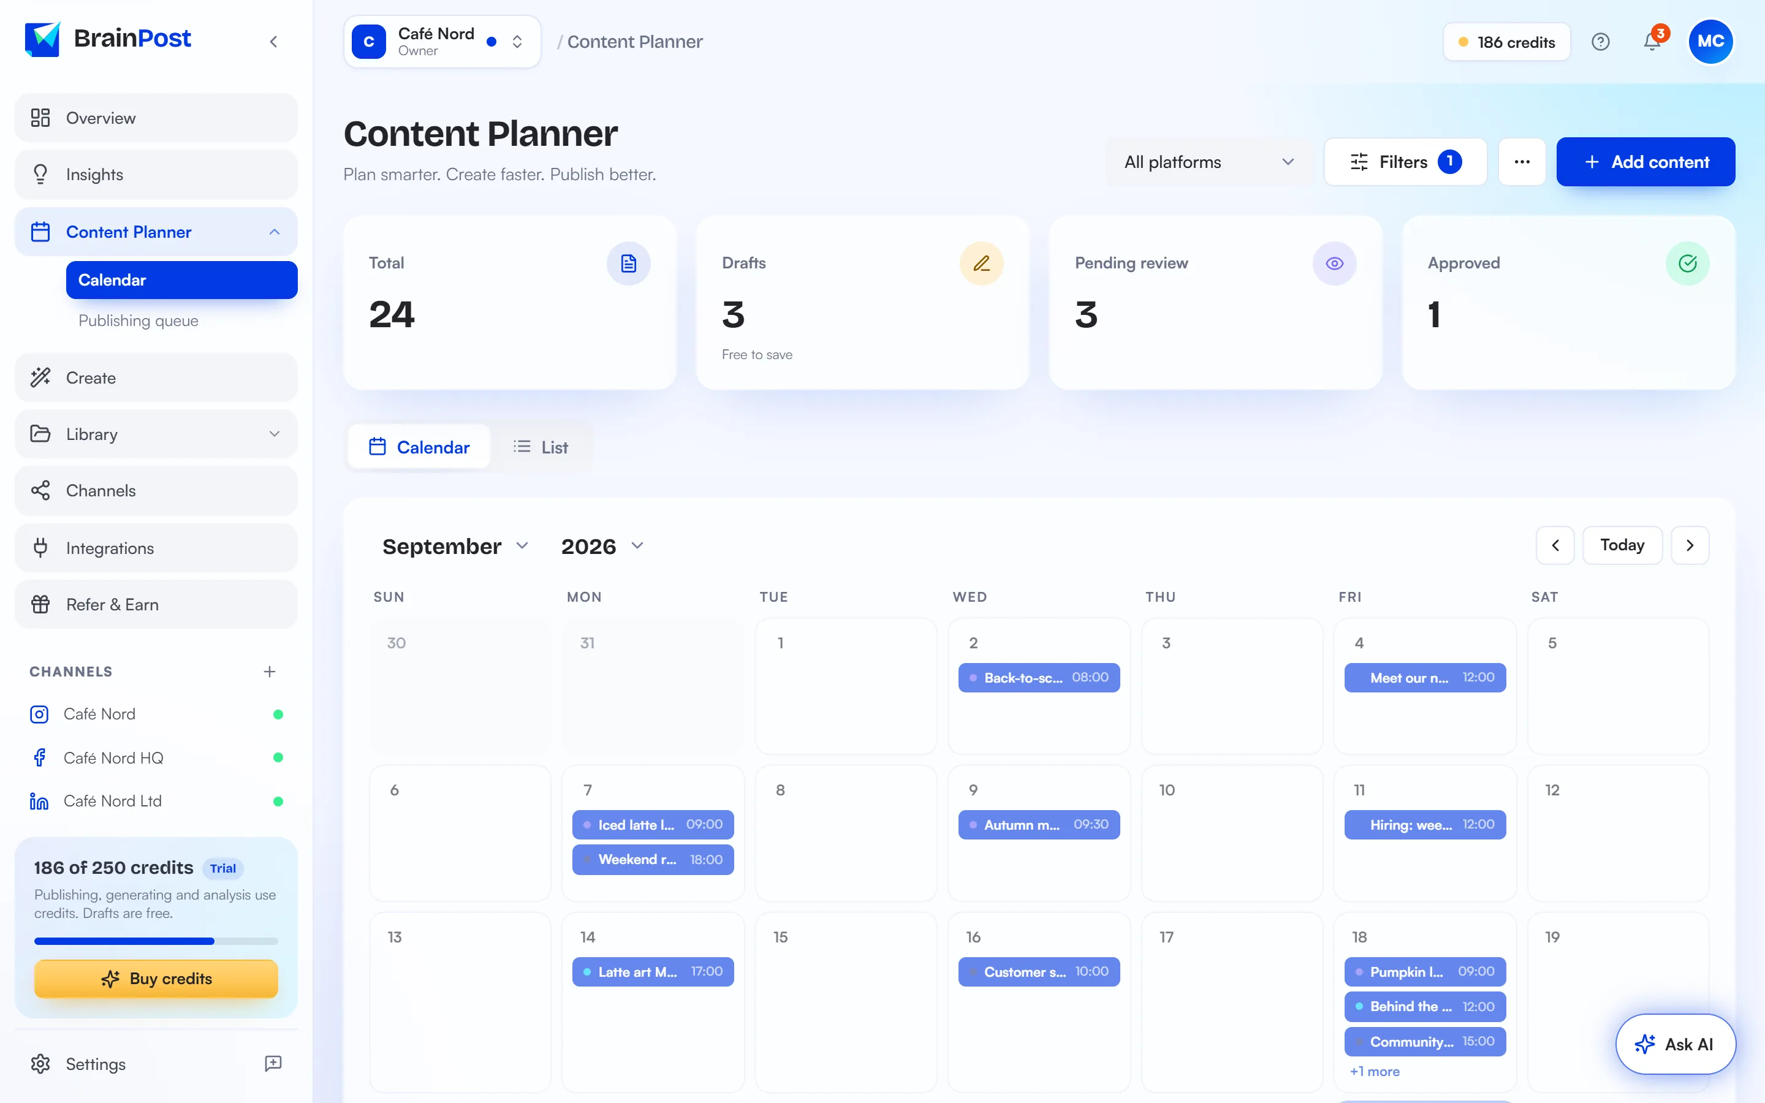Switch to the List view tab
The image size is (1765, 1103).
click(x=541, y=447)
